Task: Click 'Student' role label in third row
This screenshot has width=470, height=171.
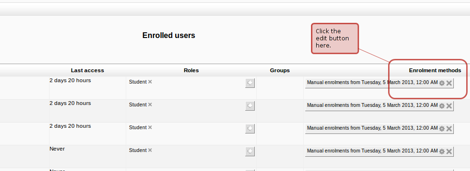Action: click(138, 127)
